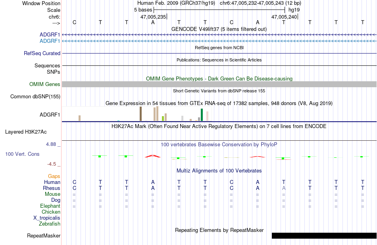This screenshot has width=377, height=245.
Task: Click the Chicken alignment row label
Action: click(x=51, y=212)
